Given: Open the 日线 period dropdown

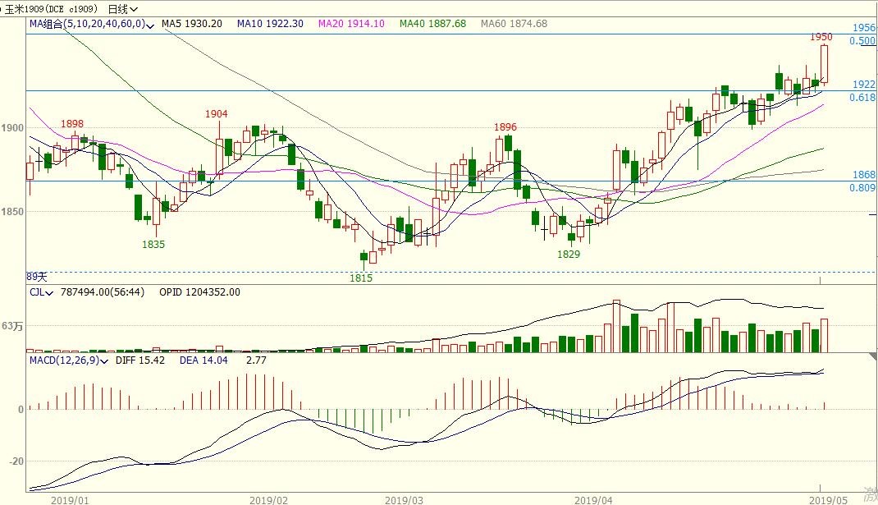Looking at the screenshot, I should (123, 9).
